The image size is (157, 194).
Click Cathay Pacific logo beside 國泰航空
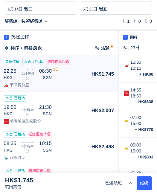tap(6, 158)
